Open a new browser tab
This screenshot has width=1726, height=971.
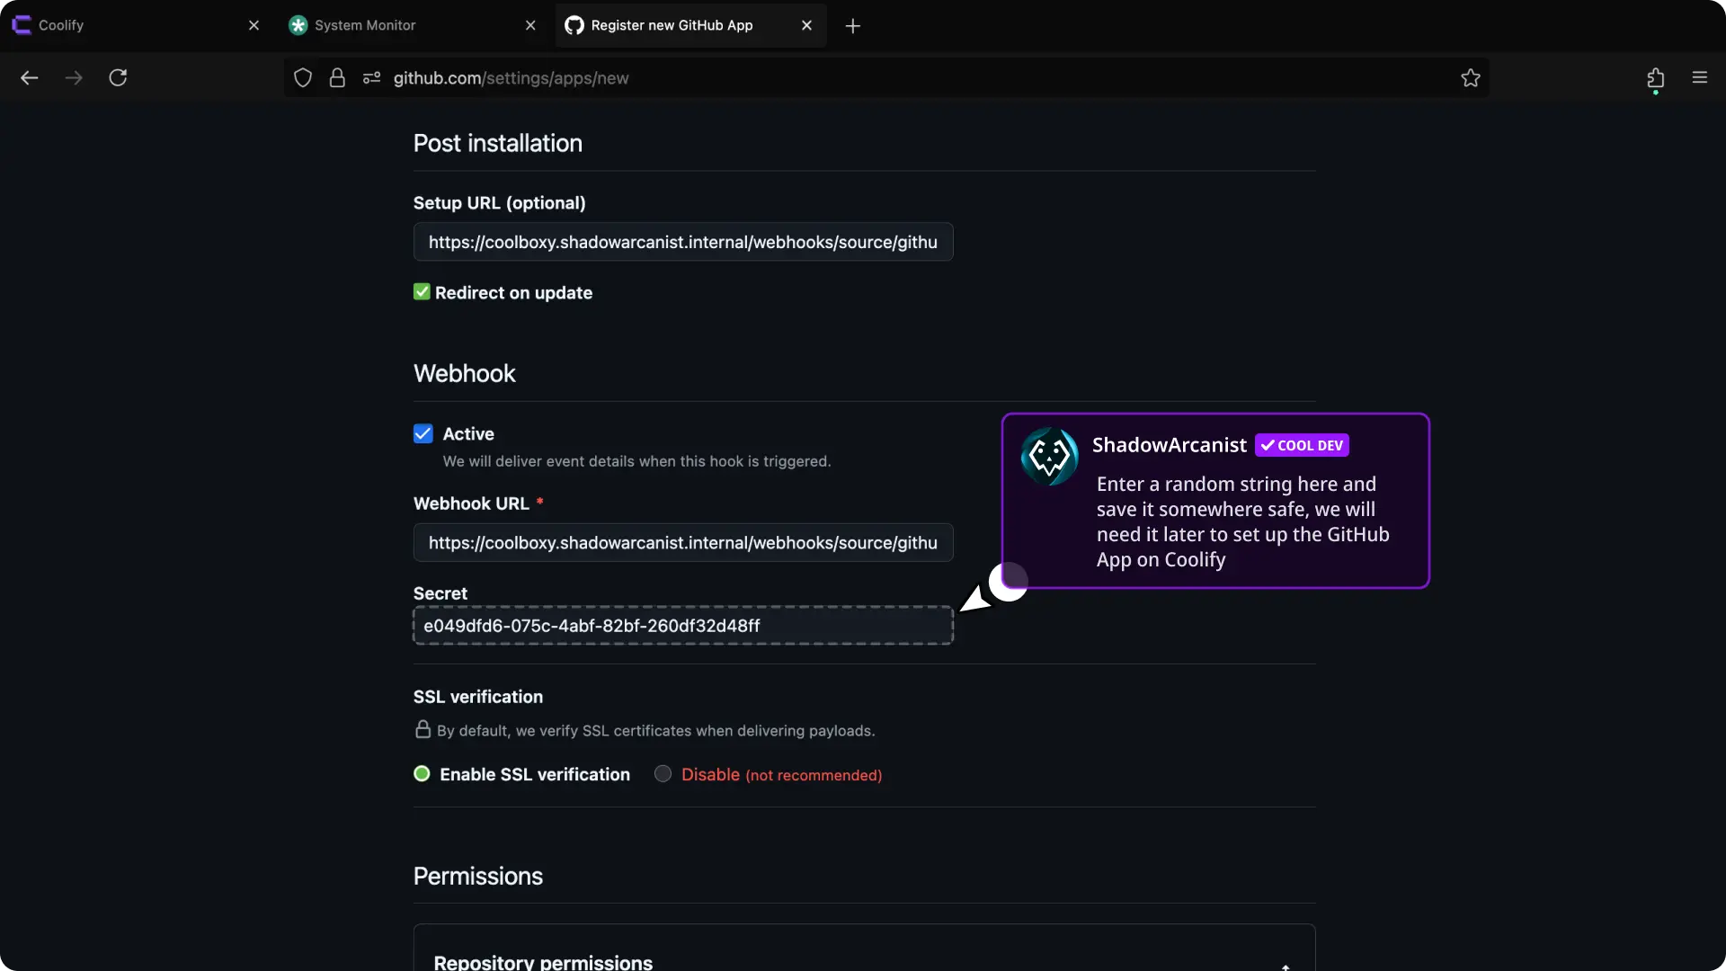853,26
